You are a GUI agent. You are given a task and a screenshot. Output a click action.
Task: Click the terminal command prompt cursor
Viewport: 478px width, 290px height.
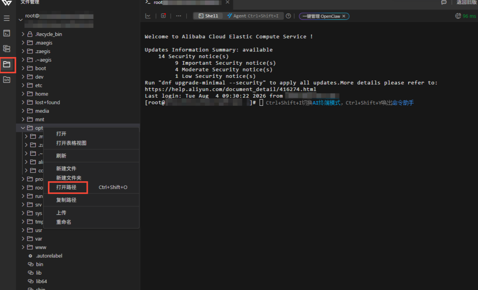coord(261,102)
